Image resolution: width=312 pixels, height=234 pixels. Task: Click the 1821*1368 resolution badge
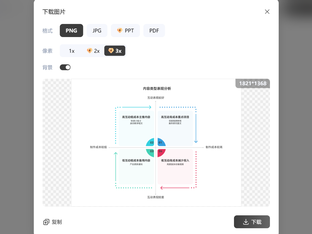pyautogui.click(x=252, y=83)
